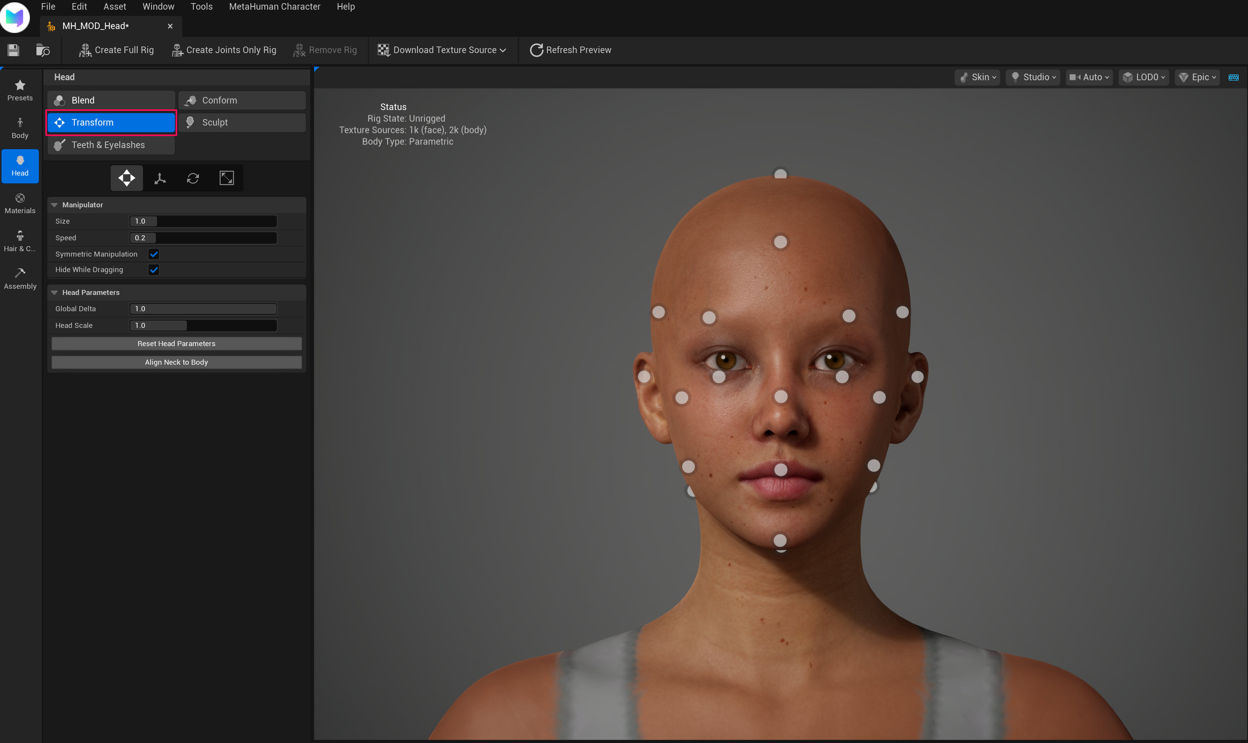Open the Head section in the sidebar
1248x743 pixels.
(20, 166)
